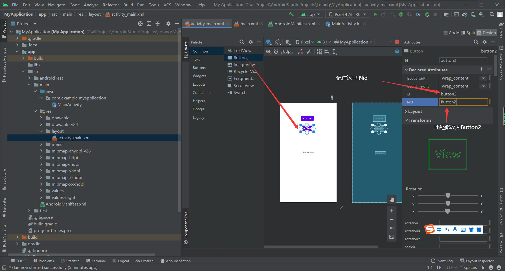Switch to Design view mode
The height and width of the screenshot is (271, 505).
coord(486,33)
